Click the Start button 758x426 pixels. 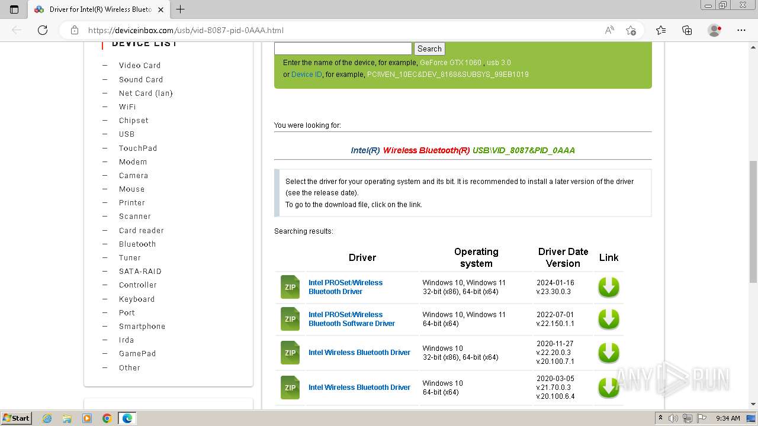[16, 418]
